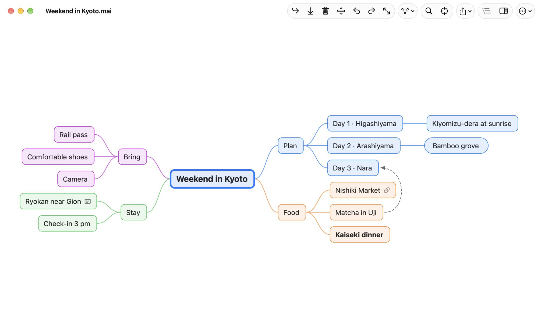Enter full screen with green button
Screen dimensions: 538x315
click(30, 11)
